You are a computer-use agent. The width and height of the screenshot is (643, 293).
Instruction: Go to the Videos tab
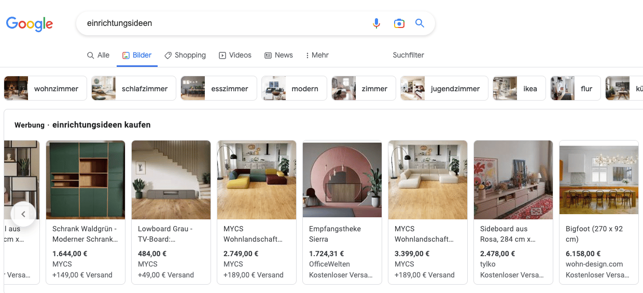235,55
